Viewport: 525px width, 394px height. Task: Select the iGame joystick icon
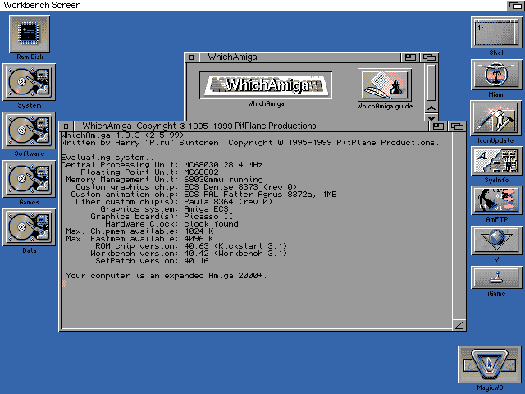496,277
